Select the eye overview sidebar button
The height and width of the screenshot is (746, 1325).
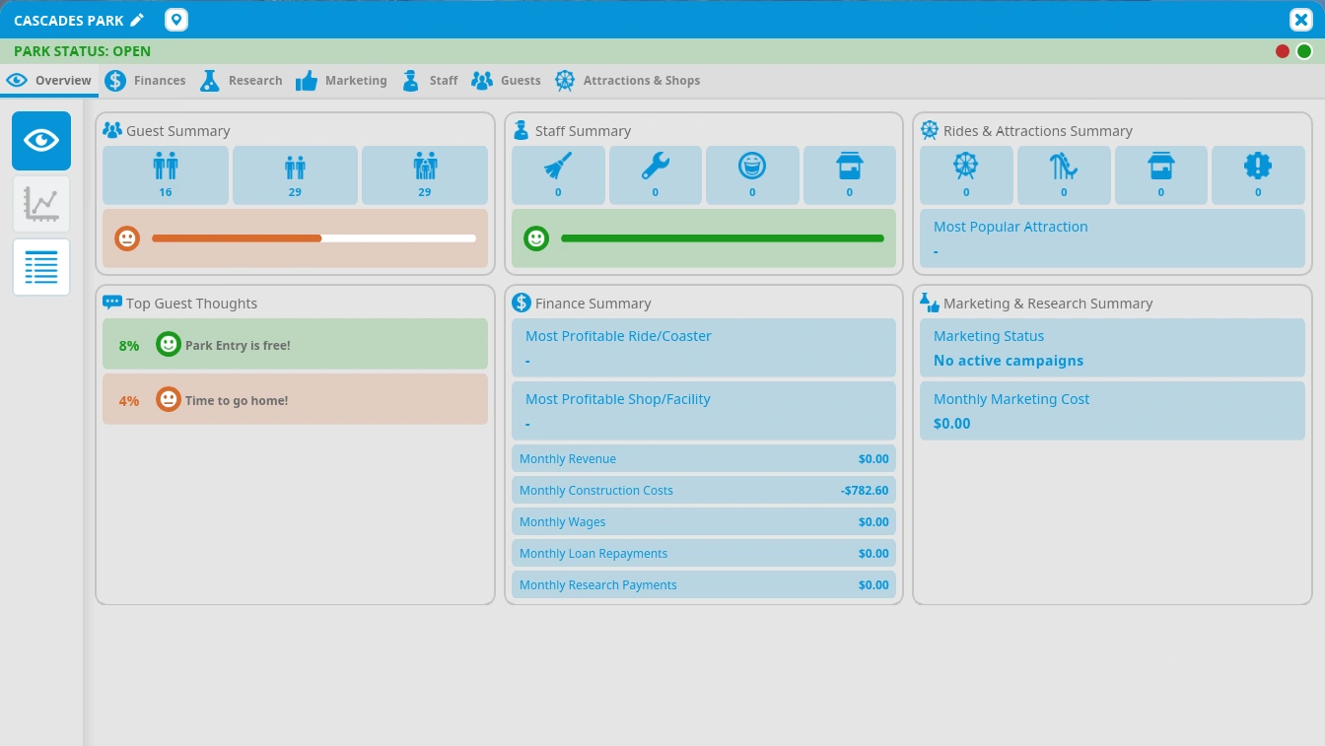coord(41,141)
